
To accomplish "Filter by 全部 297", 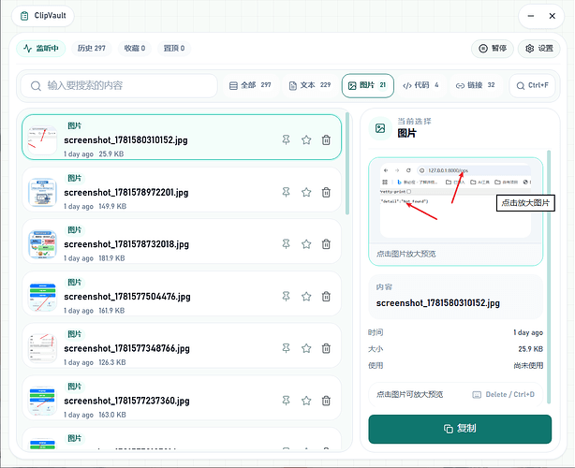I will pyautogui.click(x=250, y=85).
